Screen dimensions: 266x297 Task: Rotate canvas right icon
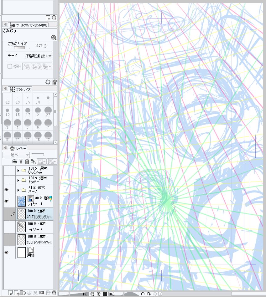(x=149, y=294)
